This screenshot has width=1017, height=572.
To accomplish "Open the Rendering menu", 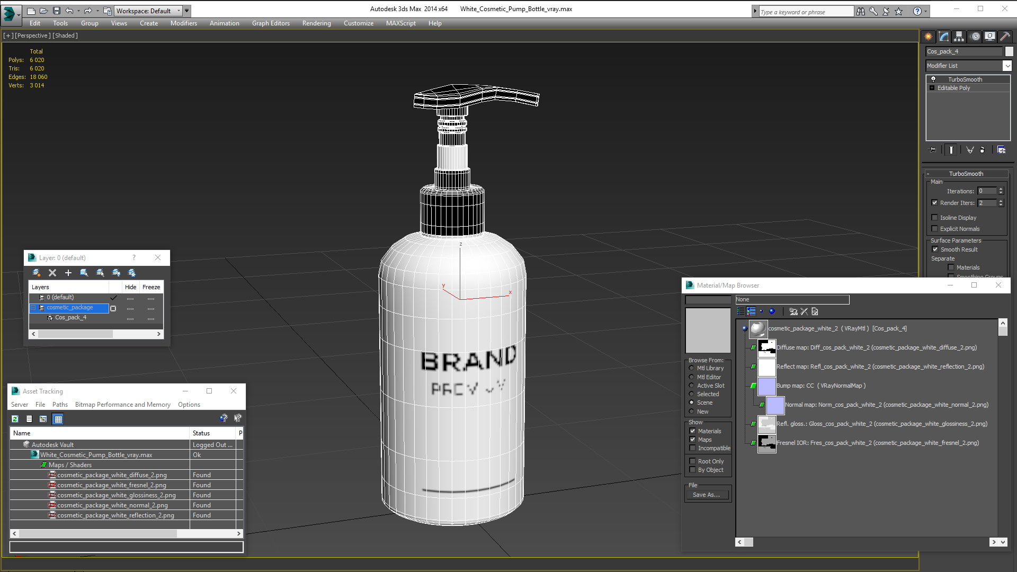I will [316, 23].
